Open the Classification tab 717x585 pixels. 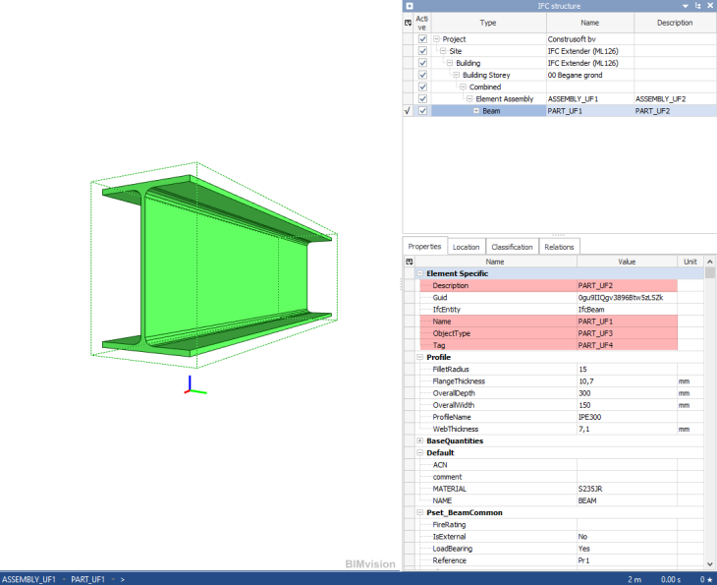click(512, 247)
